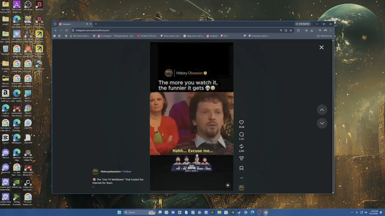Open the Chrome apps grid in bookmarks bar
This screenshot has width=385, height=216.
click(x=59, y=36)
